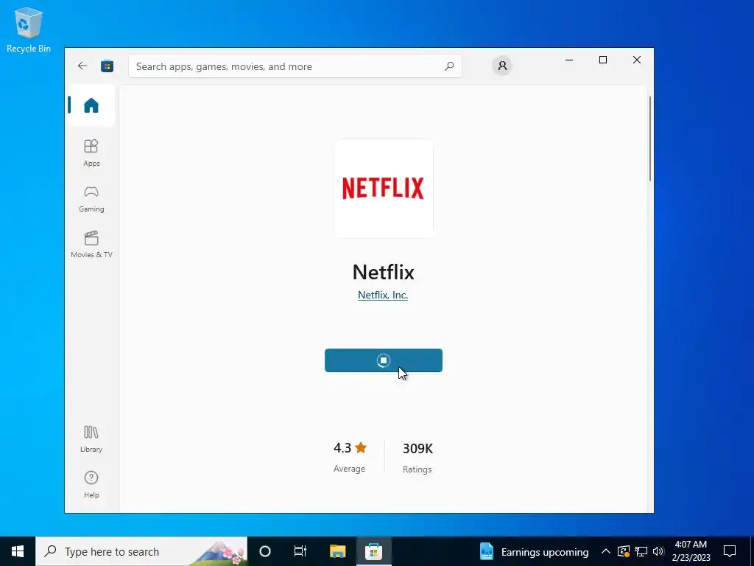
Task: Show hidden system tray icons
Action: pyautogui.click(x=606, y=551)
